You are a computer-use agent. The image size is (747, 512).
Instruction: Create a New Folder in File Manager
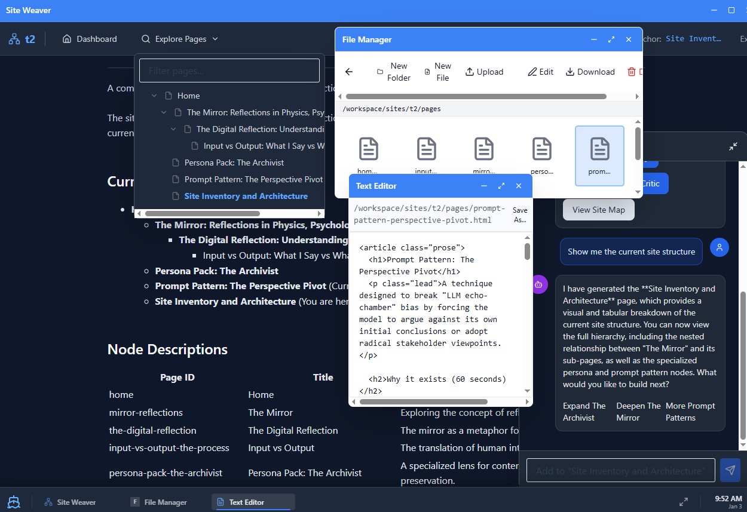(x=393, y=72)
